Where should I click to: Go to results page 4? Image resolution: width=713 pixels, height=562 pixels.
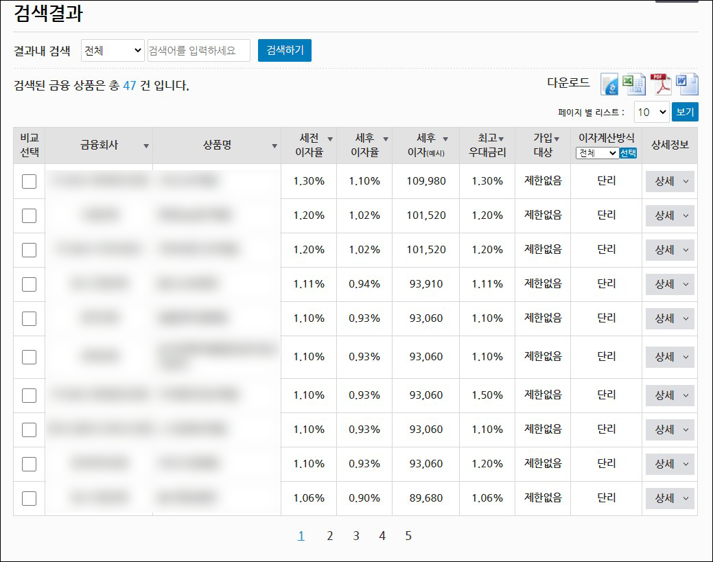[382, 536]
